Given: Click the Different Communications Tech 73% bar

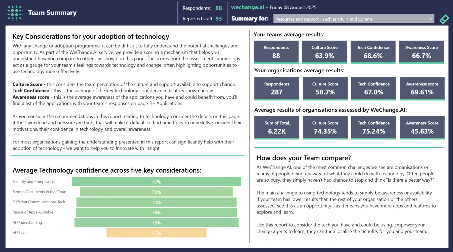Looking at the screenshot, I should click(156, 202).
